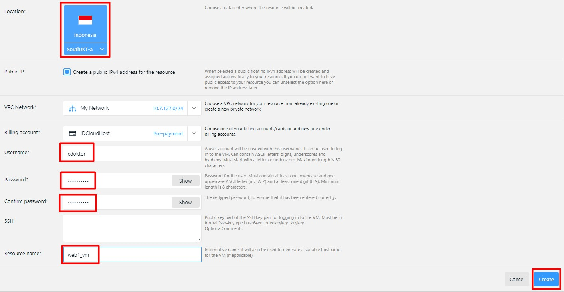The image size is (564, 292).
Task: Reveal the confirm password text
Action: point(185,202)
